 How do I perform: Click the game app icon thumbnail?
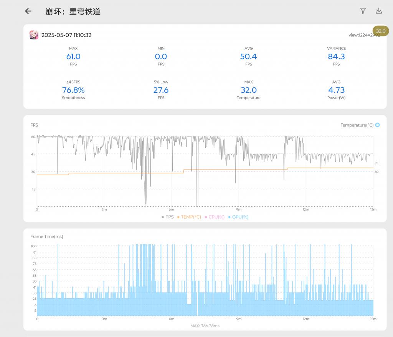34,35
